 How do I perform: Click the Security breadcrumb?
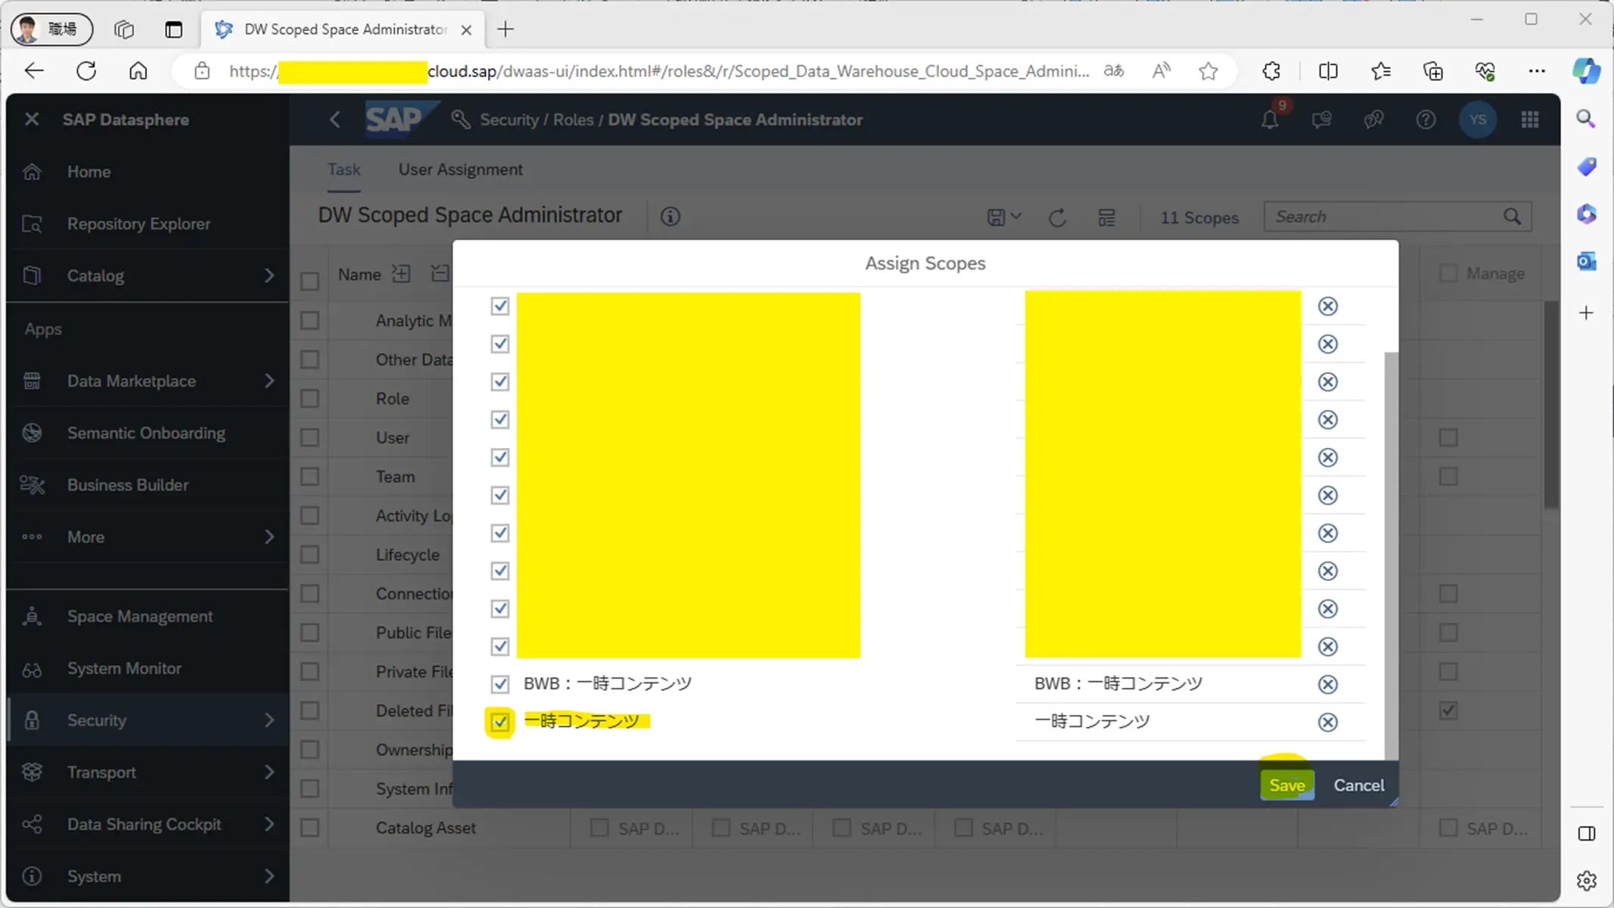[x=509, y=120]
